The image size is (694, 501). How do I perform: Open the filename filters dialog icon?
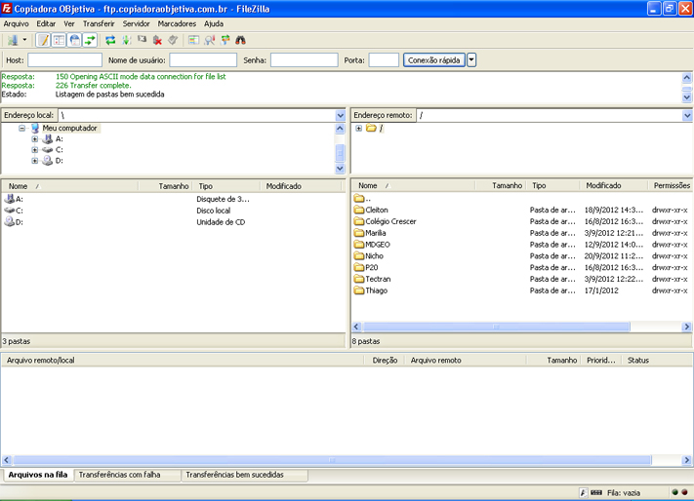point(194,40)
